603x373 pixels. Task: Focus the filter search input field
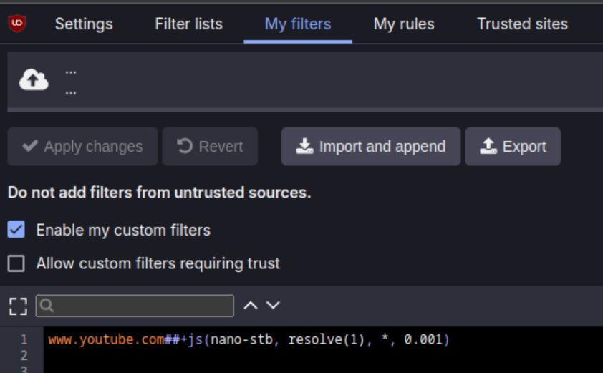pos(135,306)
